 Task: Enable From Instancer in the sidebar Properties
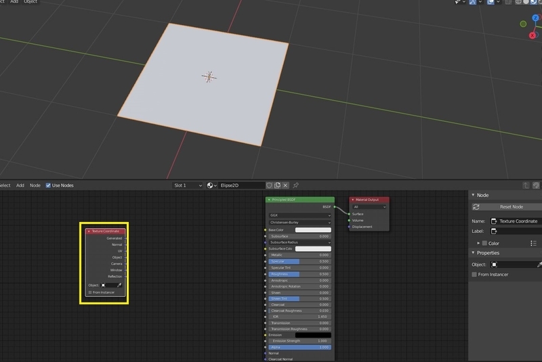(474, 274)
